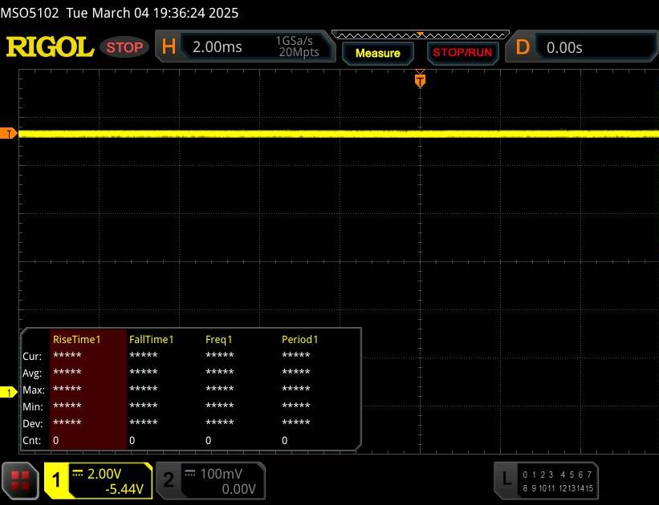Select the Freq1 measurement column header
659x505 pixels.
click(219, 340)
